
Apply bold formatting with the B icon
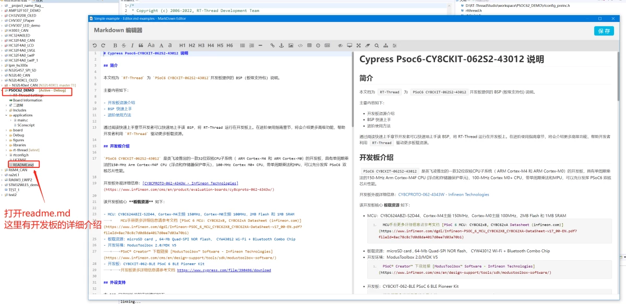[115, 45]
